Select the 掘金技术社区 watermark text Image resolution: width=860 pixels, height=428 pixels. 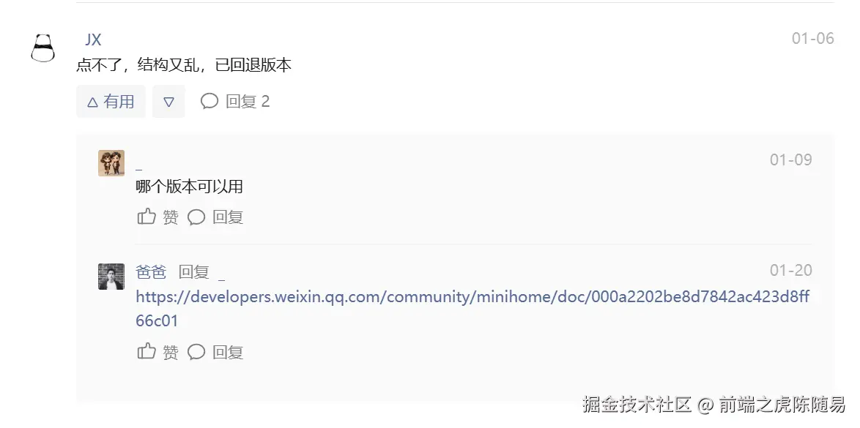click(637, 405)
